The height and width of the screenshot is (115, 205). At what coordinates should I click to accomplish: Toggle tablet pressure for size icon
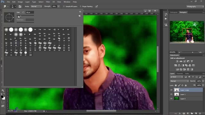tap(96, 6)
